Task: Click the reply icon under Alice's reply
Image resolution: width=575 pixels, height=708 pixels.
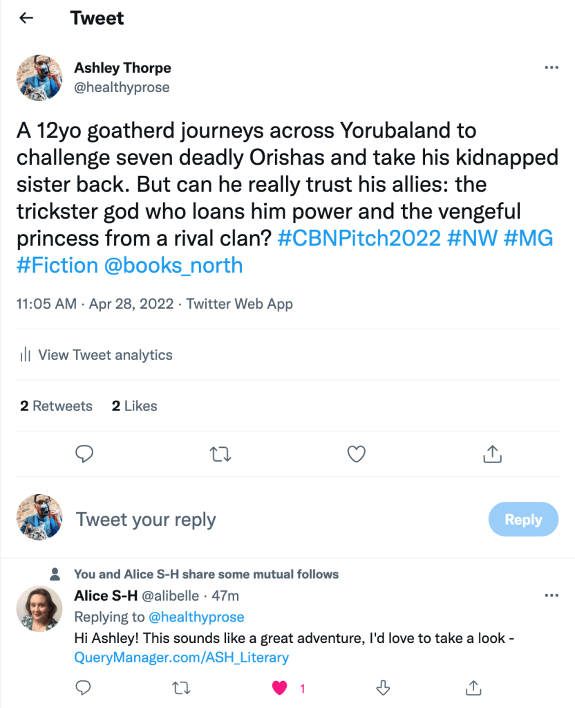Action: [x=84, y=688]
